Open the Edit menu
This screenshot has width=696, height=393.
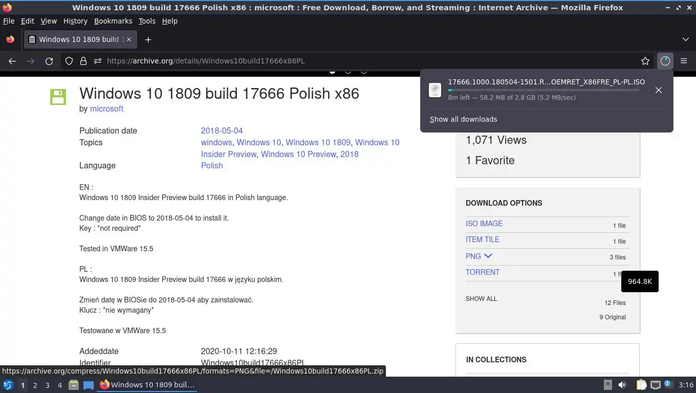point(28,21)
